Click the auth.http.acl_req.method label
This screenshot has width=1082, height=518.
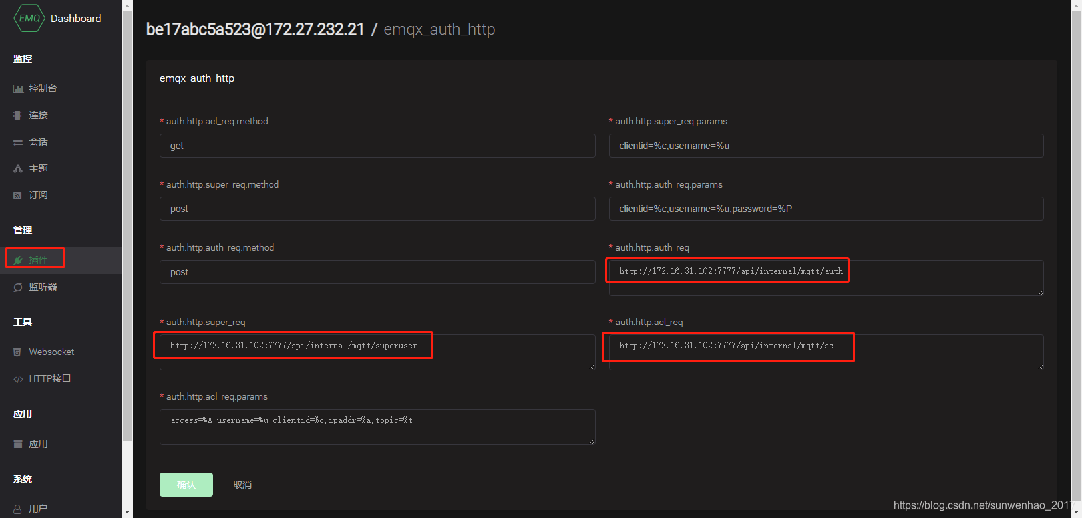click(x=217, y=121)
